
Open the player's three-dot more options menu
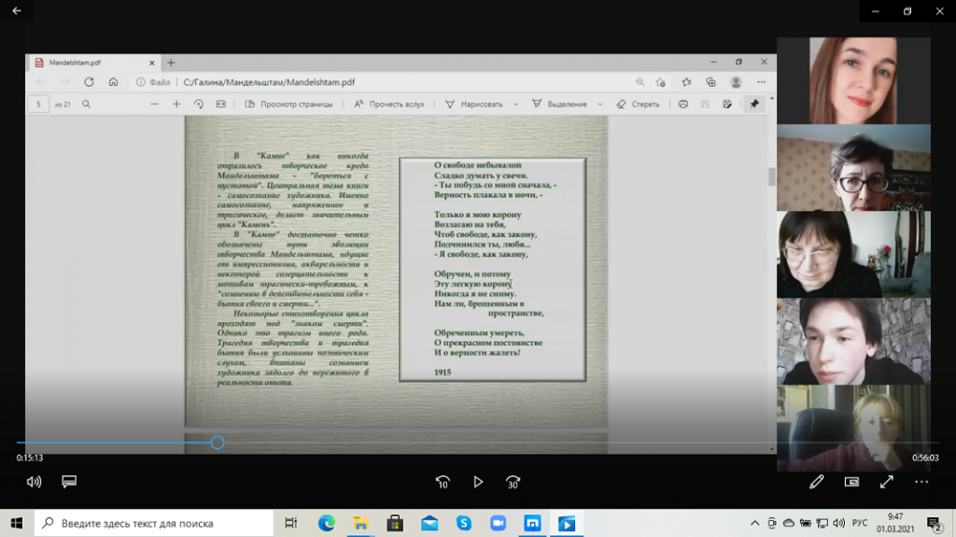921,482
